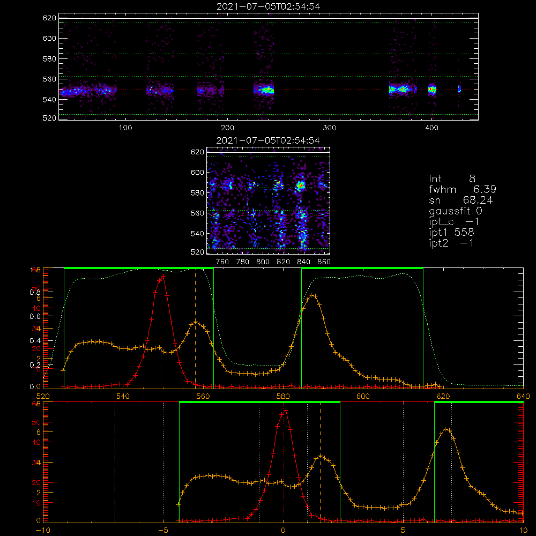This screenshot has width=536, height=536.
Task: Click x-axis label 840 under the middle image
Action: pos(303,262)
